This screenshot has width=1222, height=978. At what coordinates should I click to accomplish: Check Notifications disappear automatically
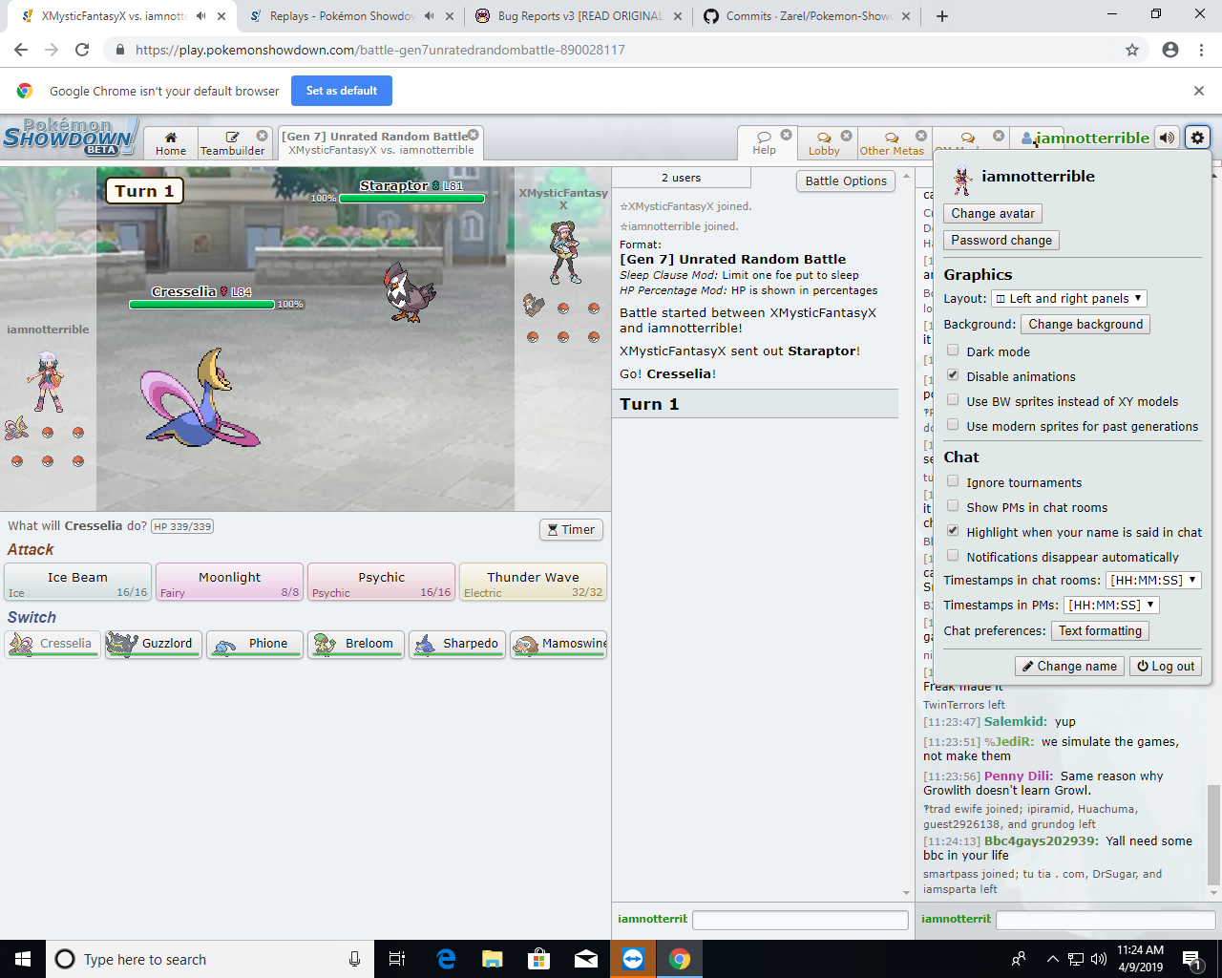click(953, 556)
